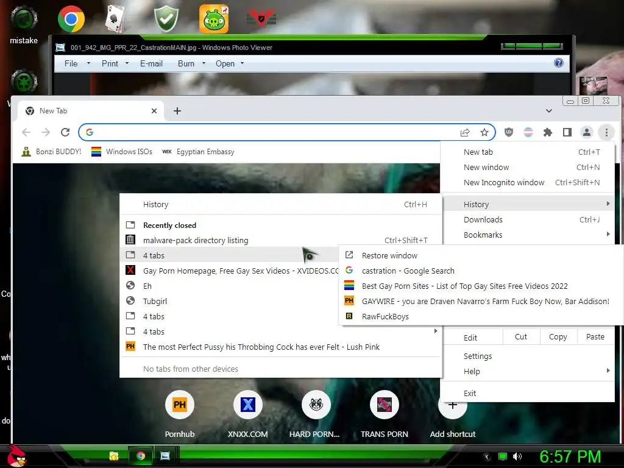The height and width of the screenshot is (468, 624).
Task: Click the 6:57 PM taskbar clock
Action: coord(570,456)
